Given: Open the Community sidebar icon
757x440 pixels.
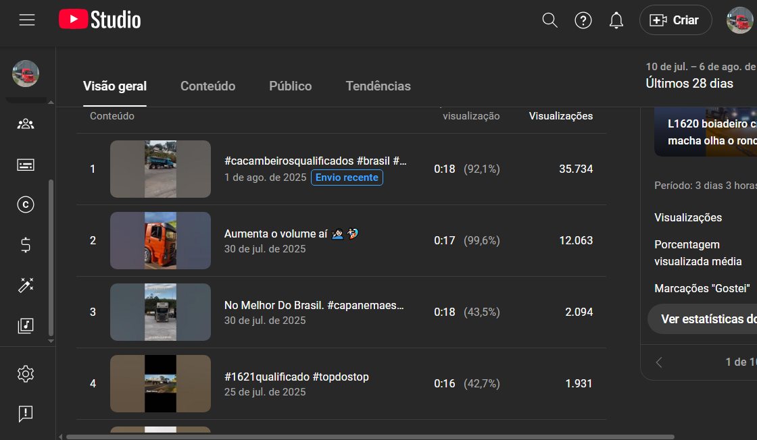Looking at the screenshot, I should click(26, 124).
